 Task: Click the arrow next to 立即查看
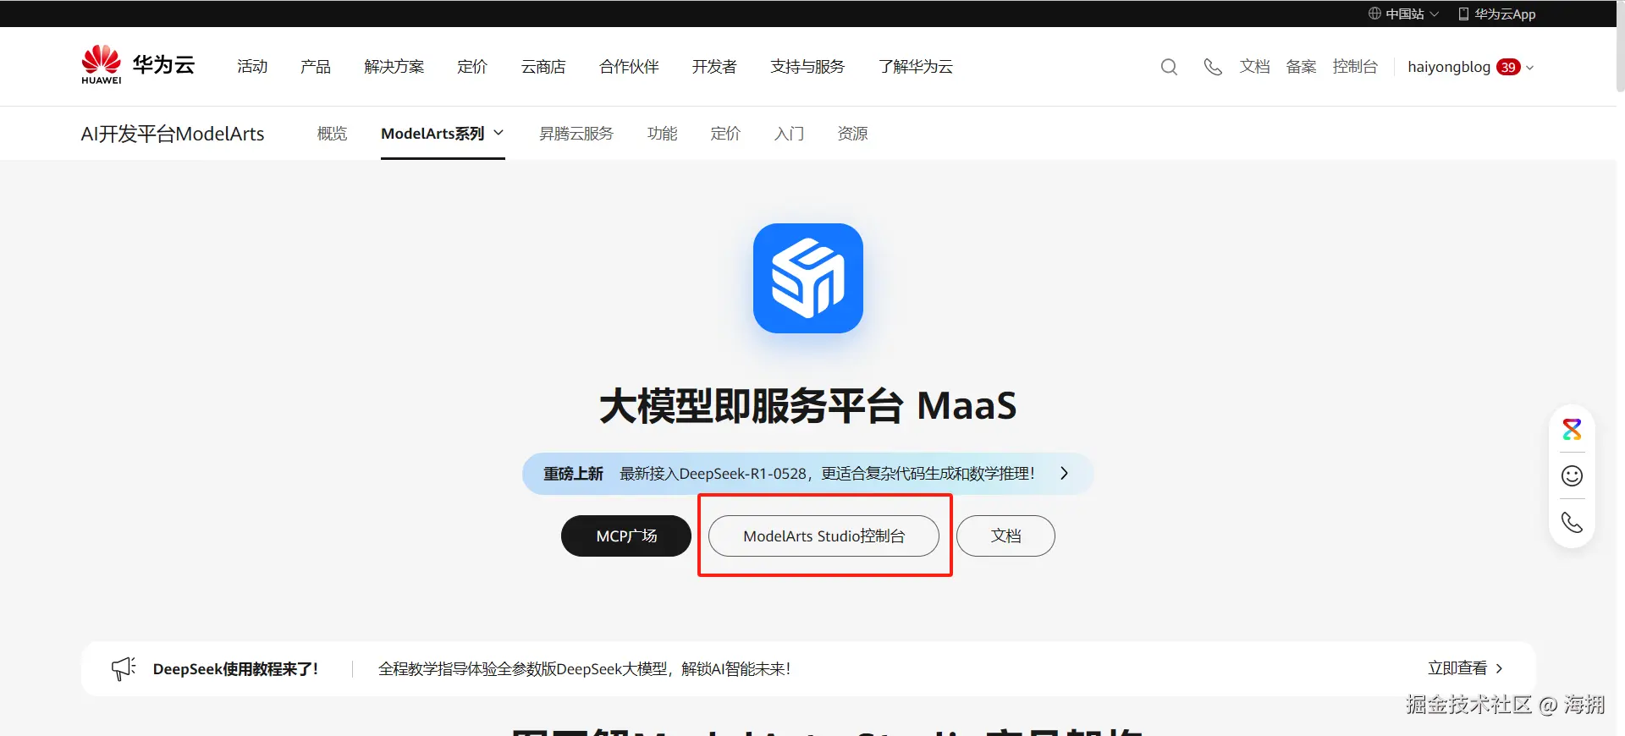(1499, 668)
